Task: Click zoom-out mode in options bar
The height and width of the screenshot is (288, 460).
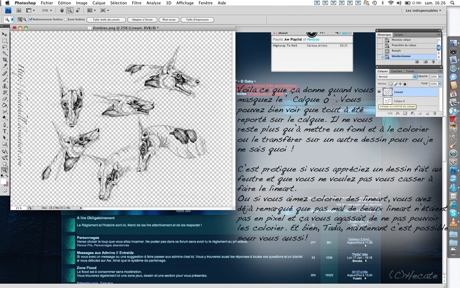Action: click(x=25, y=19)
